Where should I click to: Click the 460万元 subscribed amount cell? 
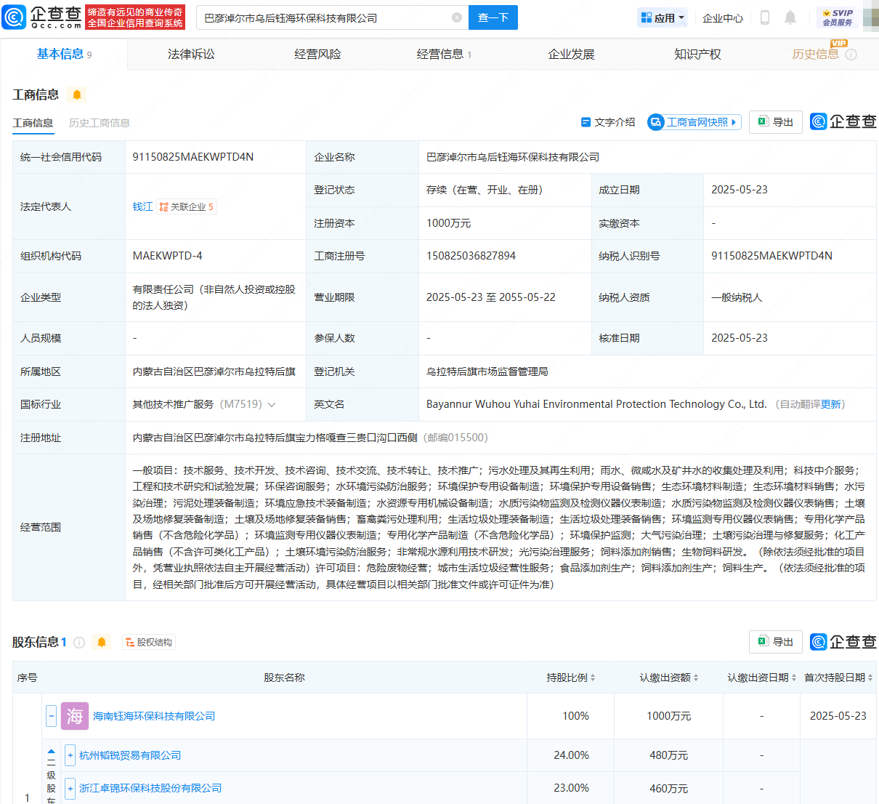(668, 788)
